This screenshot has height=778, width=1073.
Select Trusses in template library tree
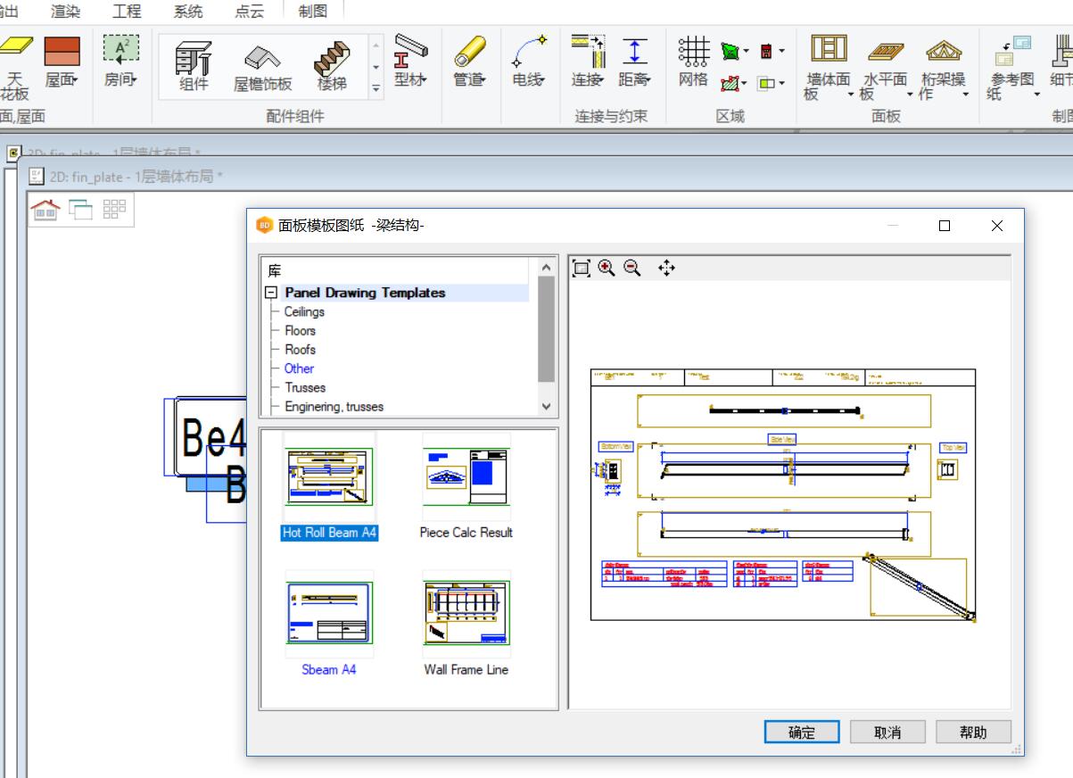pos(305,387)
